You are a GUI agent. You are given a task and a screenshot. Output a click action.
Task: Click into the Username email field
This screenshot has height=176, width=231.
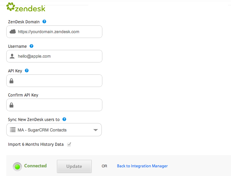click(54, 56)
